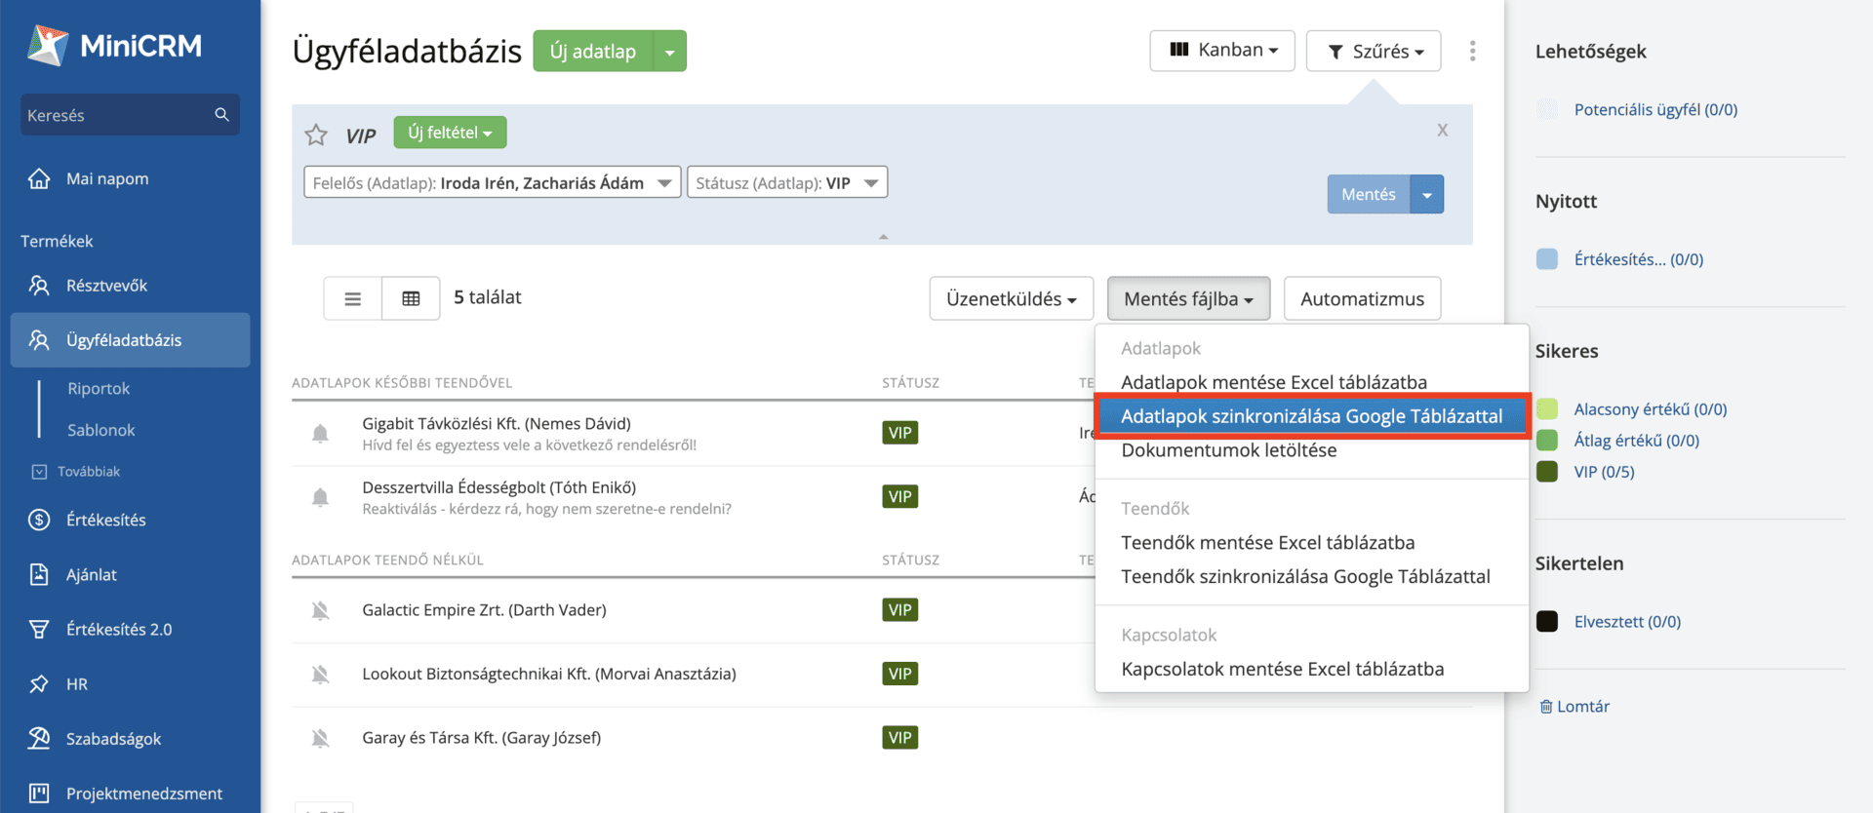1873x813 pixels.
Task: Click the Ügyféladatbázis sidebar icon
Action: click(39, 340)
